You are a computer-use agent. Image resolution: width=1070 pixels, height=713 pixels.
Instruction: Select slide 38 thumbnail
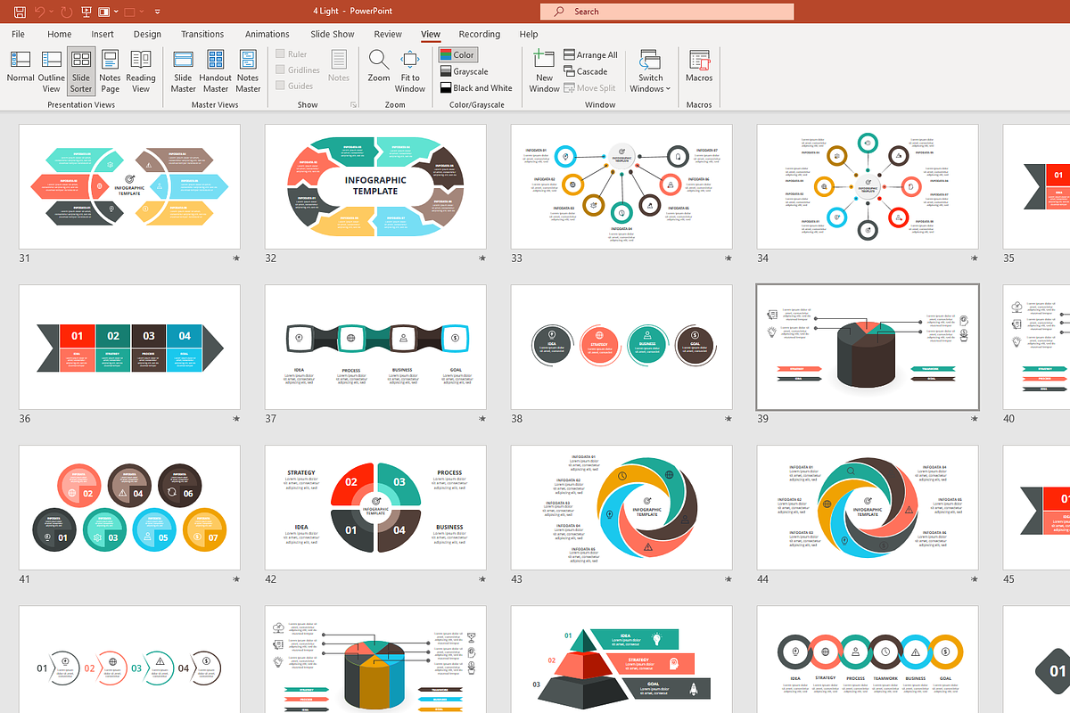621,348
